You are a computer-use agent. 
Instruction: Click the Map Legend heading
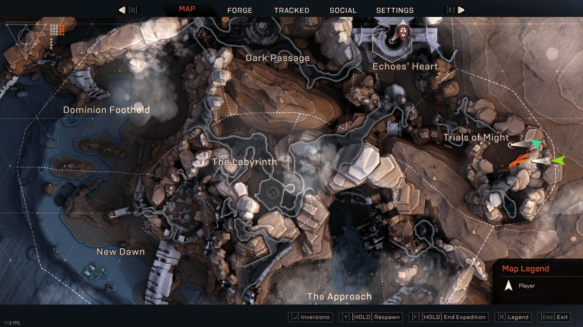coord(525,269)
